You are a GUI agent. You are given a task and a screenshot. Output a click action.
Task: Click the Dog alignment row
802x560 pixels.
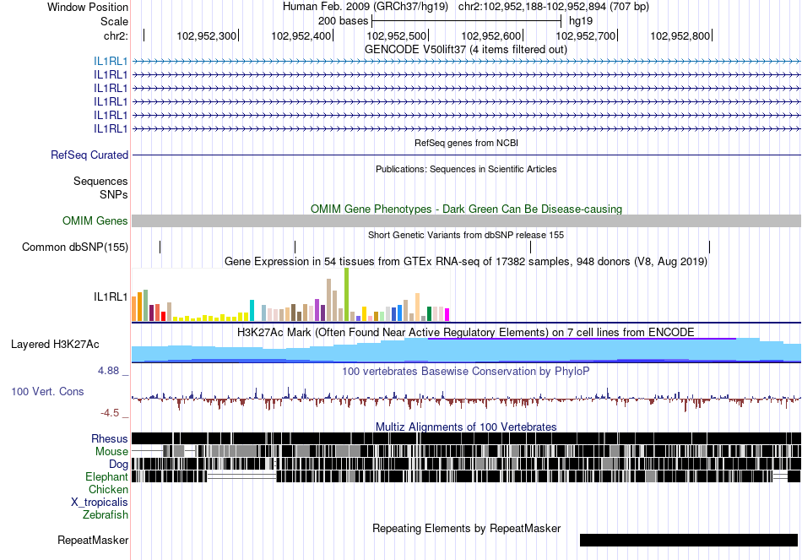(x=467, y=464)
